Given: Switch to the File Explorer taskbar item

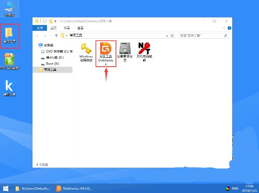Looking at the screenshot, I should coord(33,189).
